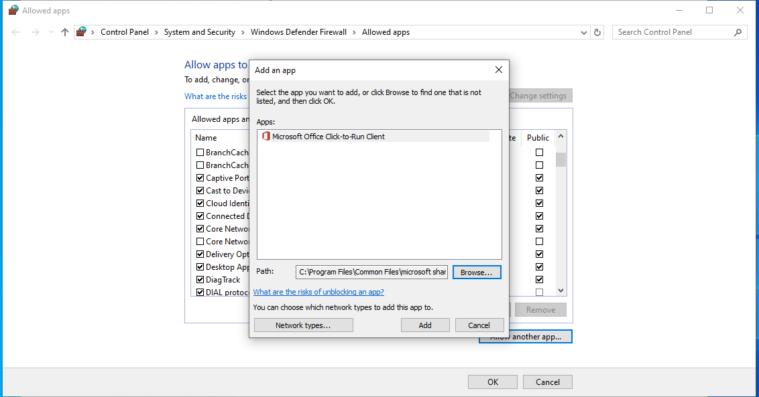
Task: Cancel the Add an app dialog
Action: pyautogui.click(x=479, y=325)
